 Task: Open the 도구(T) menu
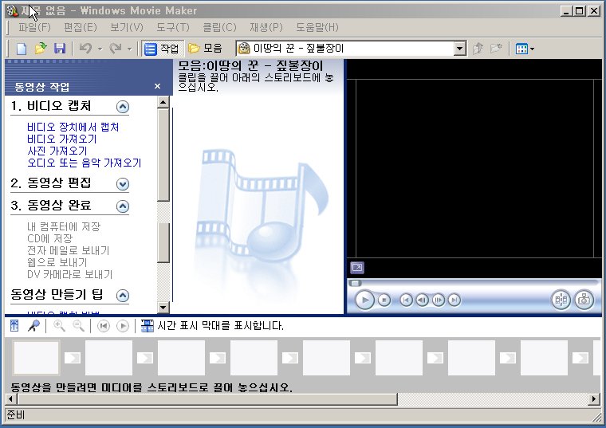coord(173,27)
